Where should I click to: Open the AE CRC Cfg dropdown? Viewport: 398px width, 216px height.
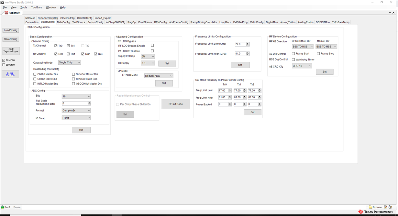click(x=302, y=66)
